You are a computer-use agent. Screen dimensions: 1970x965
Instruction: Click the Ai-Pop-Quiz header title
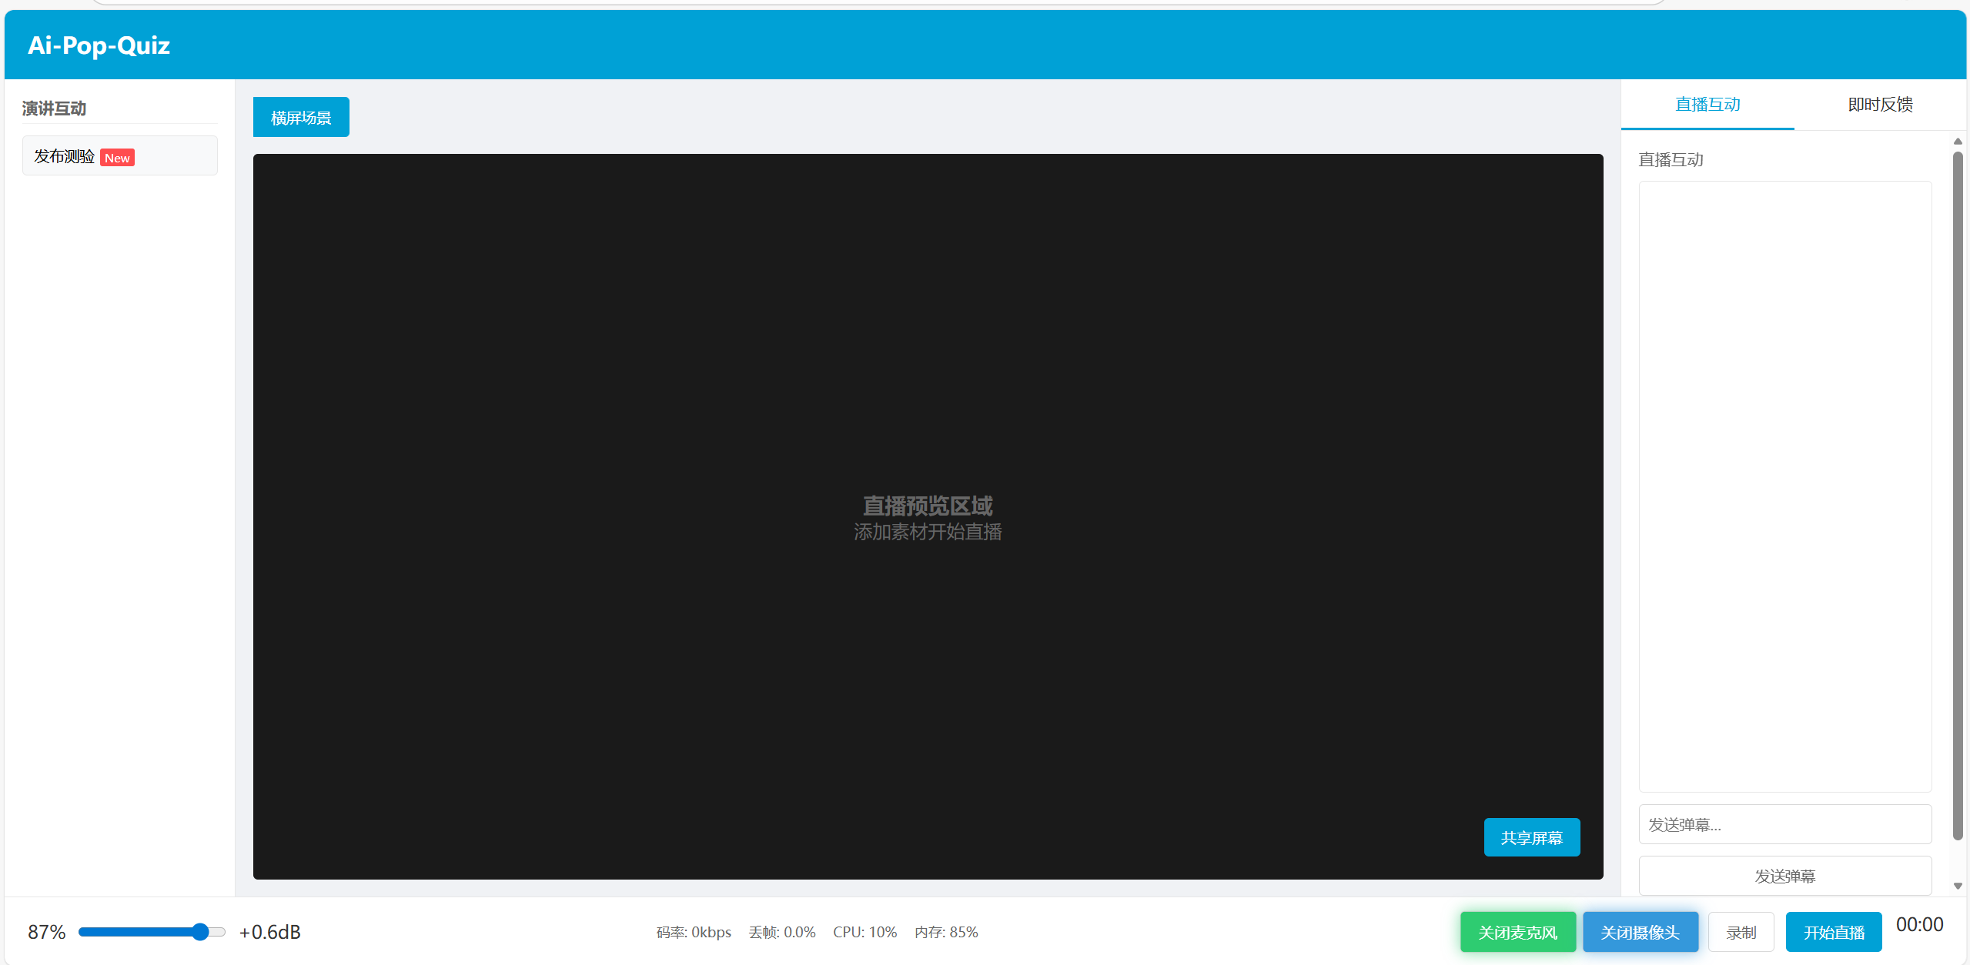99,45
